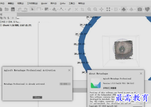Open the Draw Polyline dropdown arrow
Screen dimensions: 151x107
[x=65, y=9]
